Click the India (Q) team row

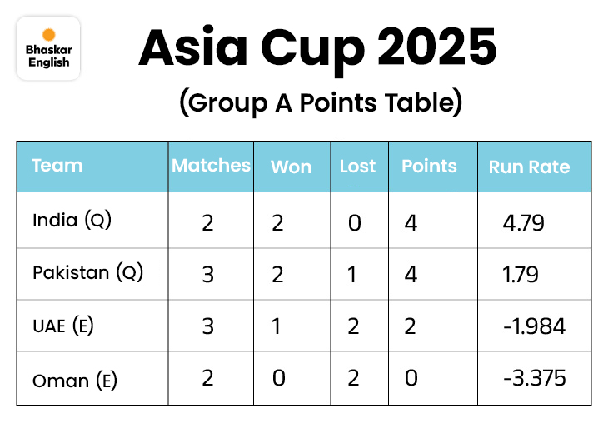pos(72,221)
